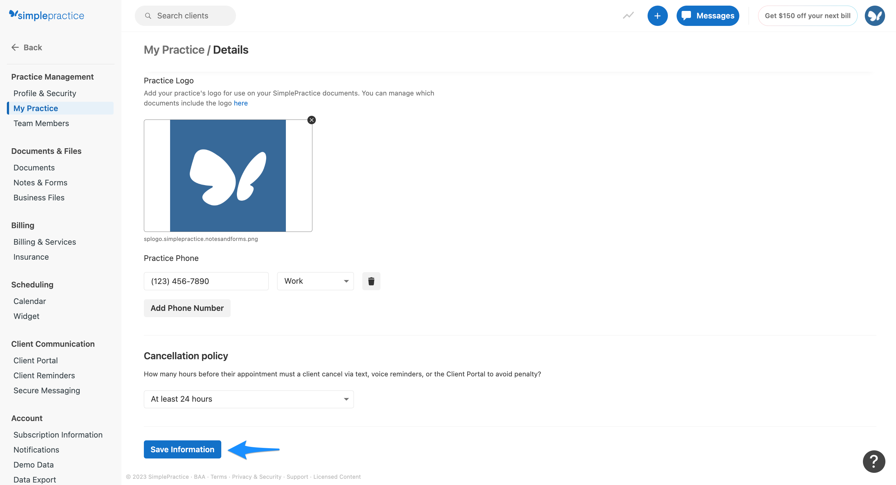896x485 pixels.
Task: Navigate to Team Members
Action: point(41,123)
